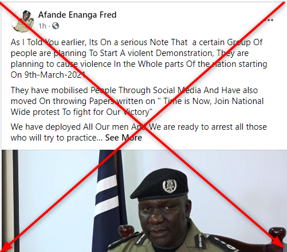Expand the post with See More
The height and width of the screenshot is (252, 287).
click(124, 138)
